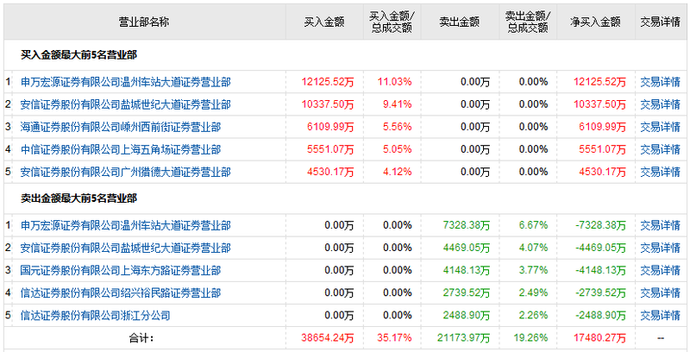Open 国元证券上海东方路证券营业部 link
This screenshot has width=690, height=352.
(121, 271)
